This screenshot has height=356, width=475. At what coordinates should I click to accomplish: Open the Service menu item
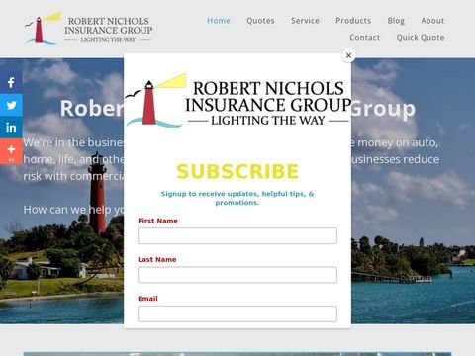coord(305,21)
